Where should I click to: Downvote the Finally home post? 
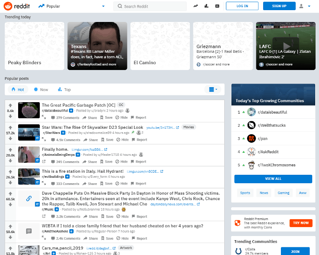pos(11,160)
